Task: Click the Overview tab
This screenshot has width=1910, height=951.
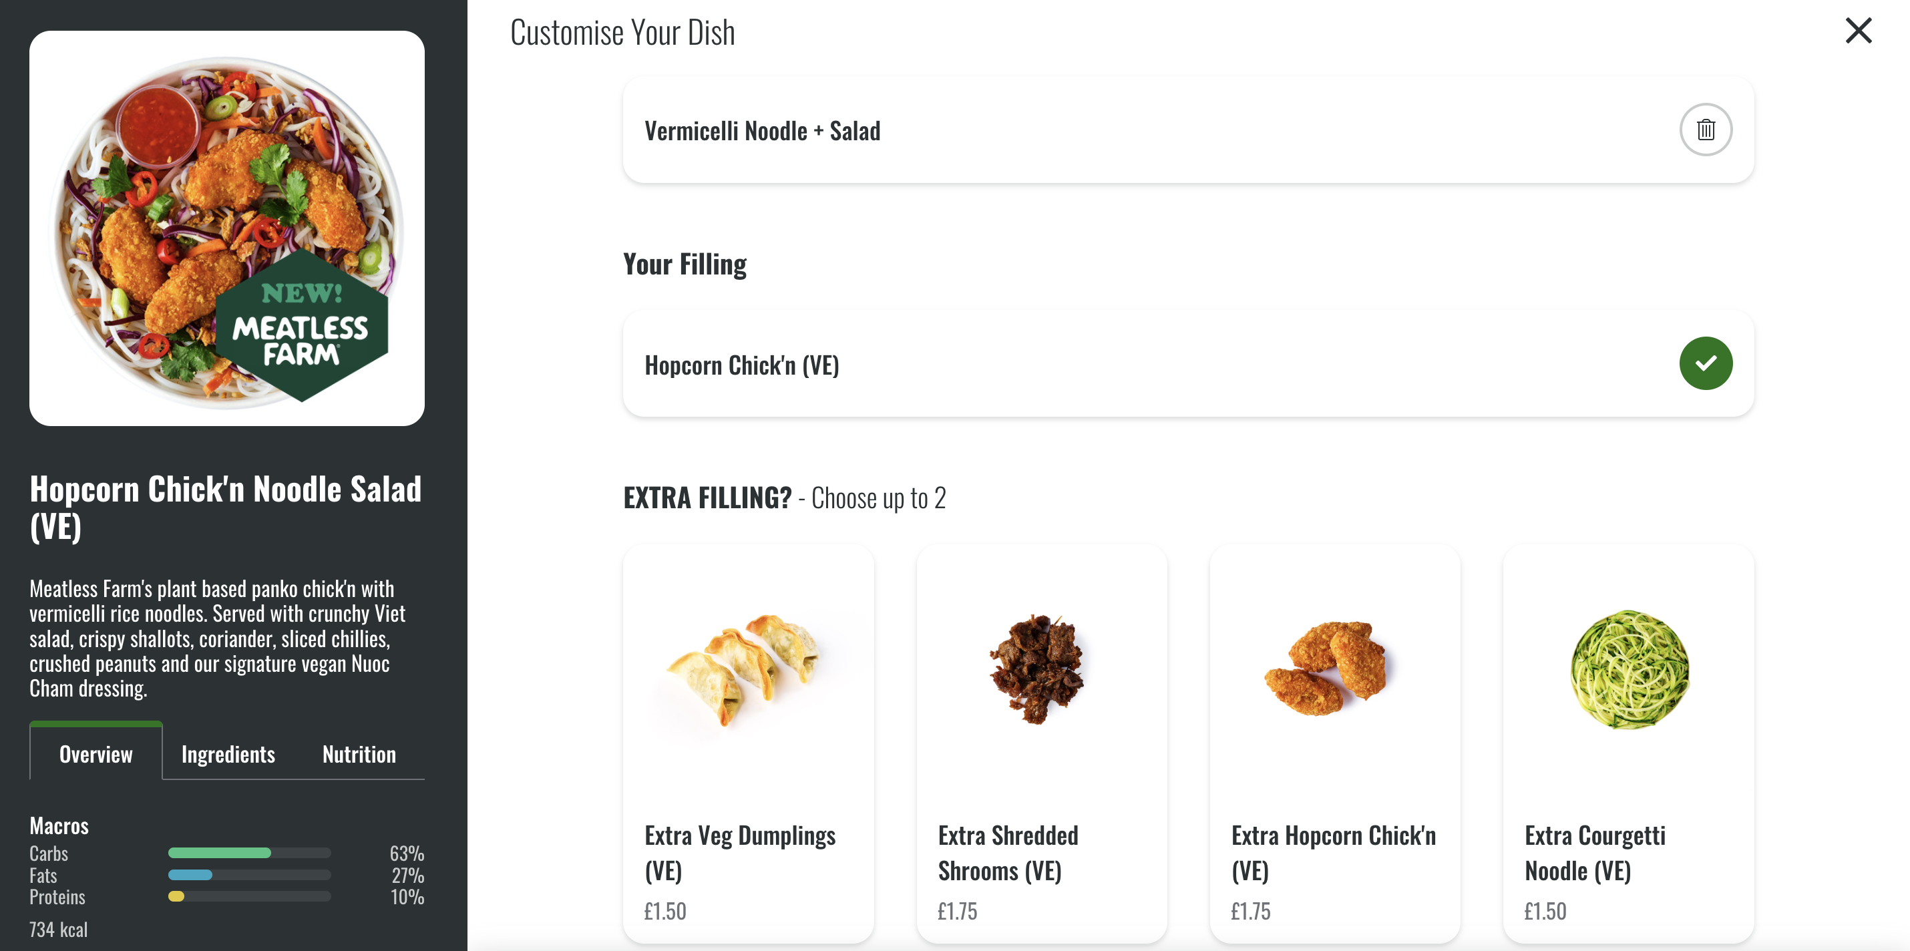Action: (95, 754)
